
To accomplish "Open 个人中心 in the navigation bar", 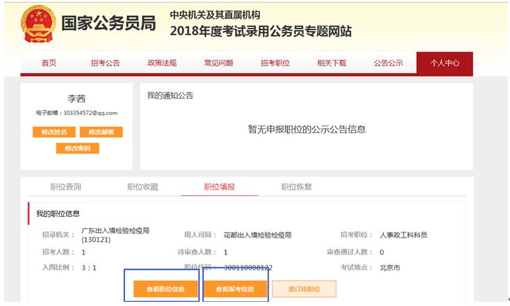I will 445,63.
